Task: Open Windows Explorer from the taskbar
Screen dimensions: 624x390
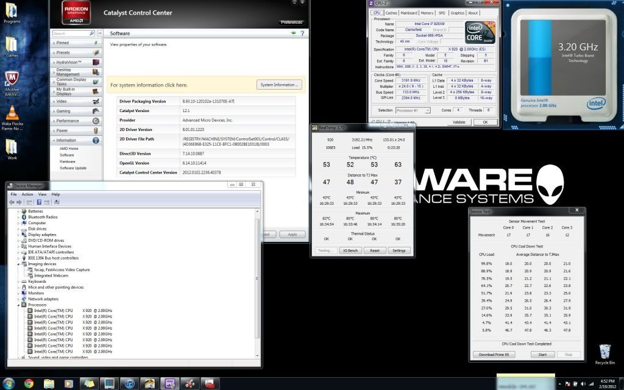Action: tap(49, 384)
